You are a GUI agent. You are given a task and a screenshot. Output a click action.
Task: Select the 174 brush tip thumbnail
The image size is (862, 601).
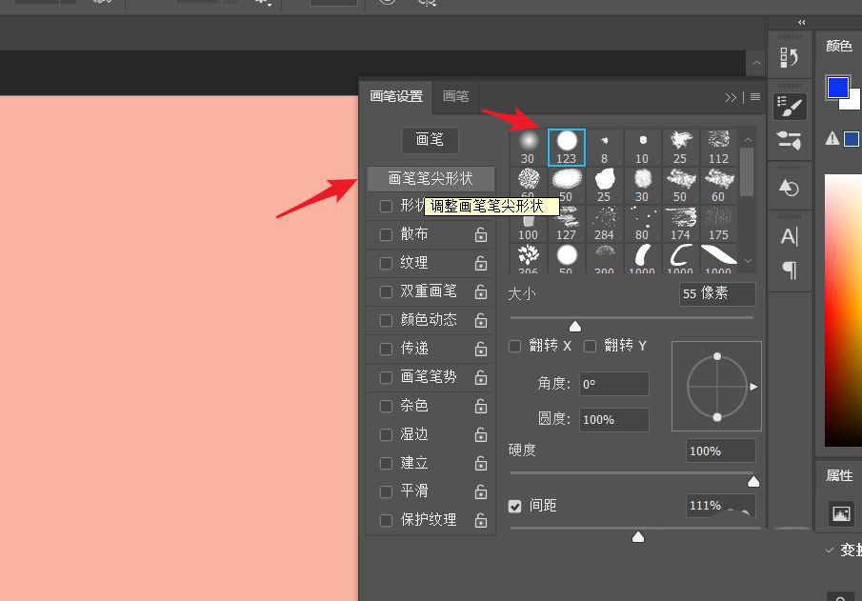pyautogui.click(x=680, y=224)
